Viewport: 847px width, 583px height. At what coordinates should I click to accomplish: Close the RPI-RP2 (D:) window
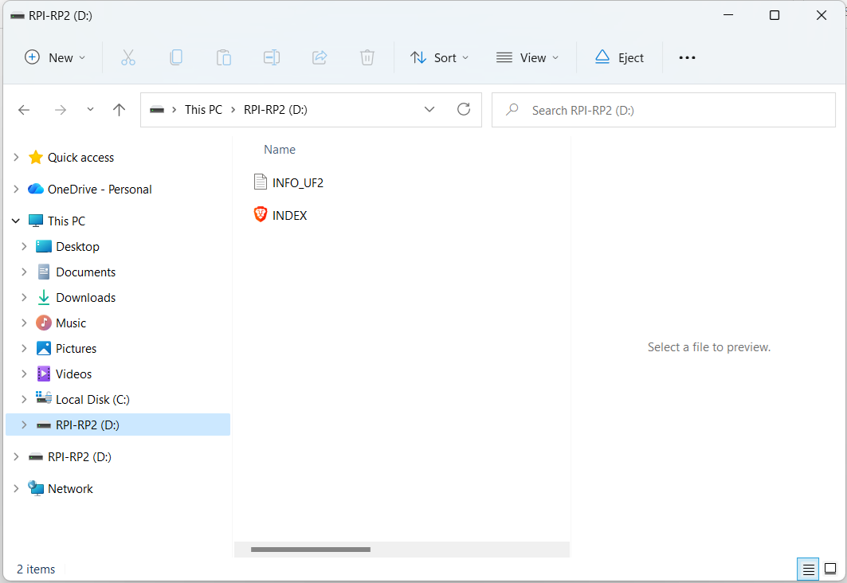tap(821, 15)
